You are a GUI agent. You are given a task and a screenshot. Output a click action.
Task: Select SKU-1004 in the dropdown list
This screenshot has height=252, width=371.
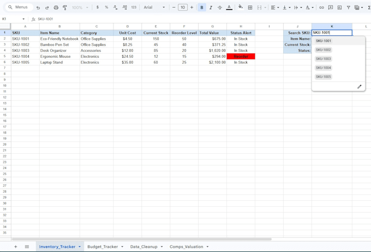tap(324, 68)
